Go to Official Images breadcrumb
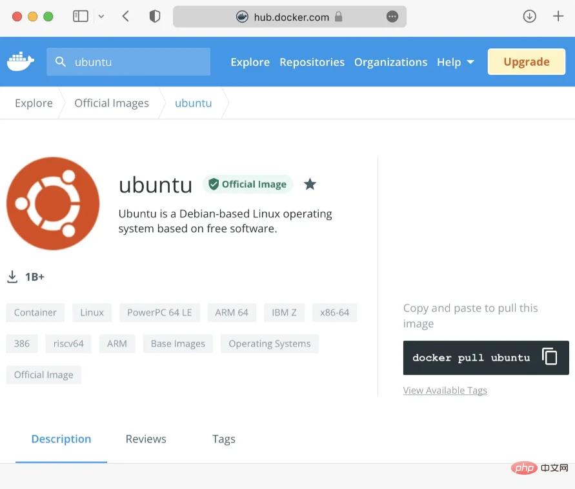Image resolution: width=575 pixels, height=489 pixels. point(112,103)
